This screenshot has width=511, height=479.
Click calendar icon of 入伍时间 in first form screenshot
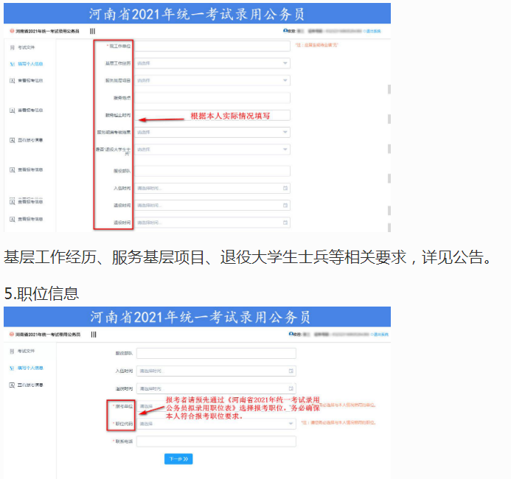(x=285, y=188)
